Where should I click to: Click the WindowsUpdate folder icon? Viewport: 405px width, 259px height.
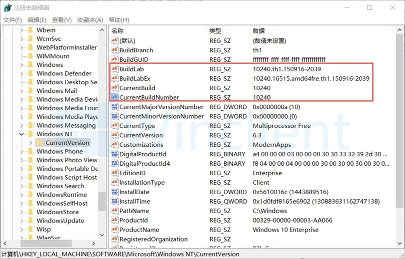[30, 221]
